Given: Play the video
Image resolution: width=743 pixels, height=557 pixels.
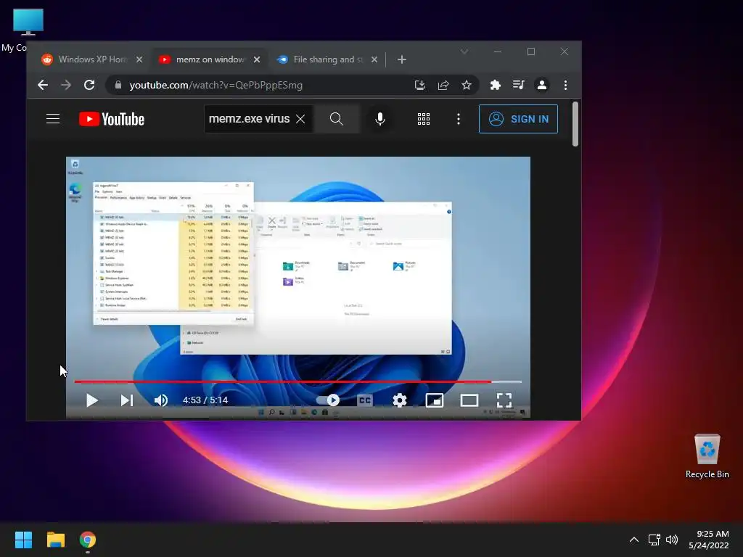Looking at the screenshot, I should (92, 400).
